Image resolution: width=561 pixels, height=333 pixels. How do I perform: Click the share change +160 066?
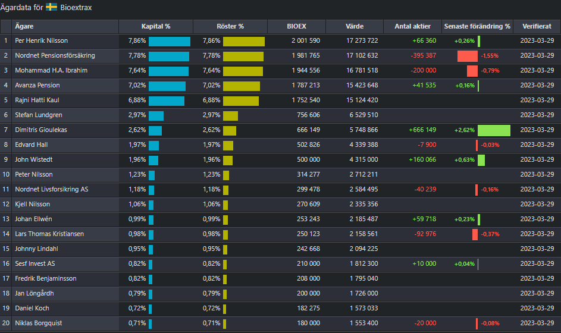[422, 159]
